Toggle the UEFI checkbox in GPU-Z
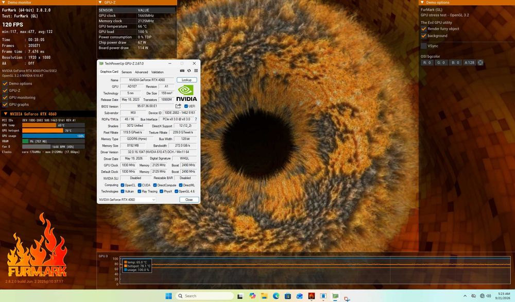 [x=186, y=106]
